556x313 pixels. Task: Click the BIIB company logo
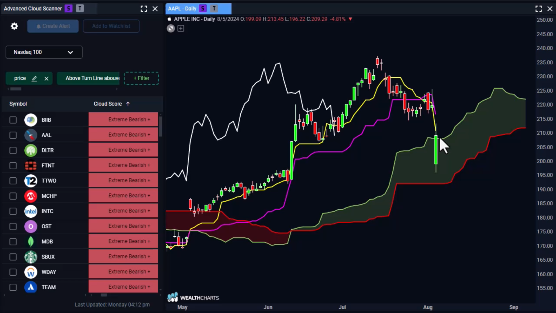[31, 120]
